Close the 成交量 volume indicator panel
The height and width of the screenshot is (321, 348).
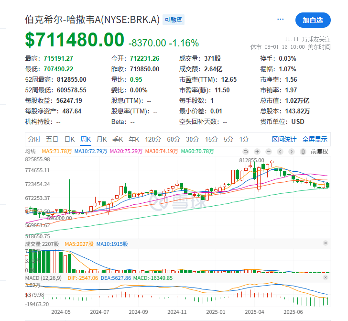pyautogui.click(x=326, y=243)
